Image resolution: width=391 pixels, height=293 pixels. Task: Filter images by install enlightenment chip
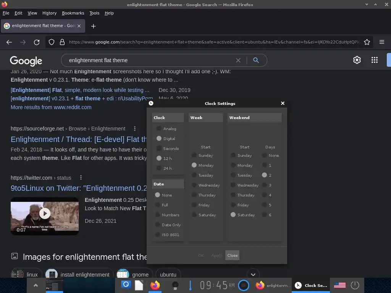click(79, 274)
